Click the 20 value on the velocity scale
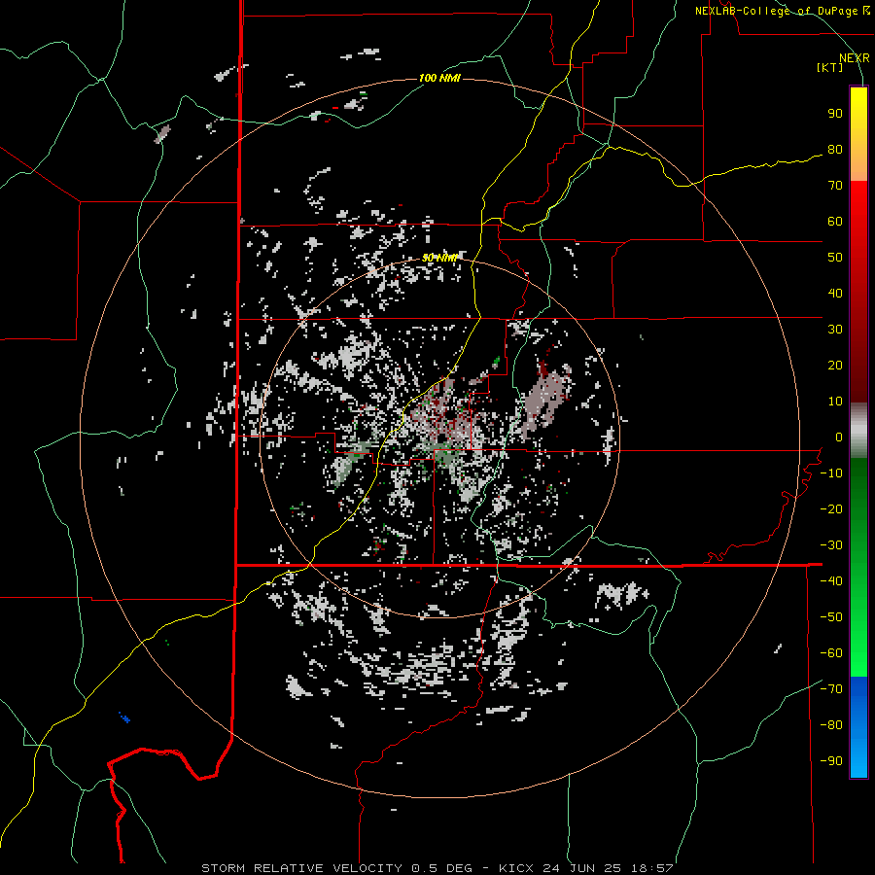 (835, 366)
